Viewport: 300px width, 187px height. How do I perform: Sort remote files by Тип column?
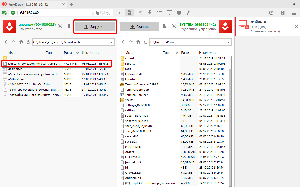tap(170, 53)
